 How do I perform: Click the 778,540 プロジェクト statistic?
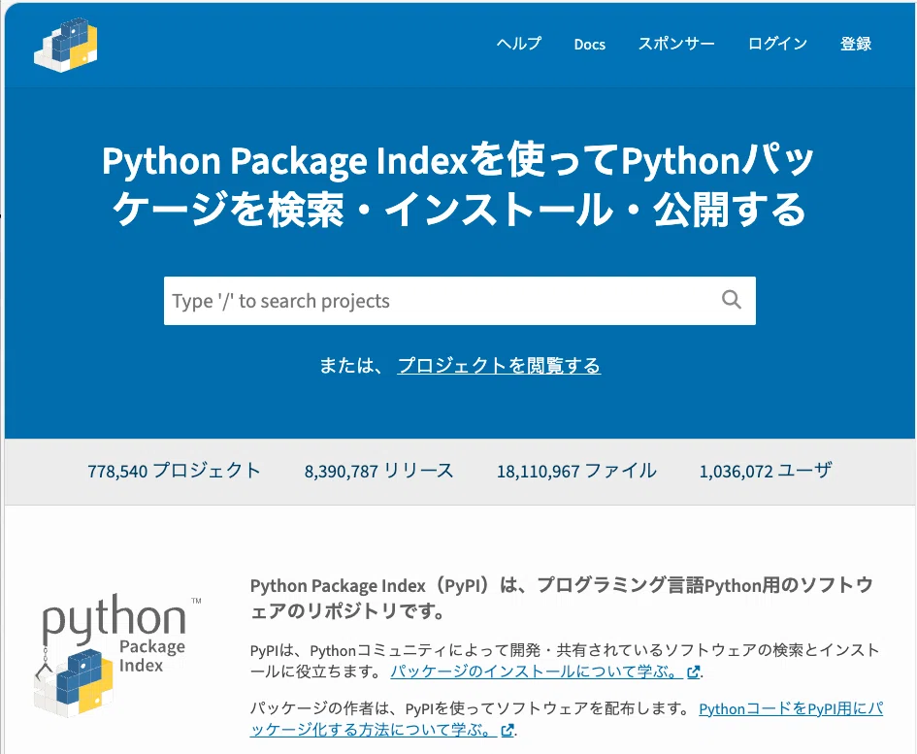click(174, 471)
